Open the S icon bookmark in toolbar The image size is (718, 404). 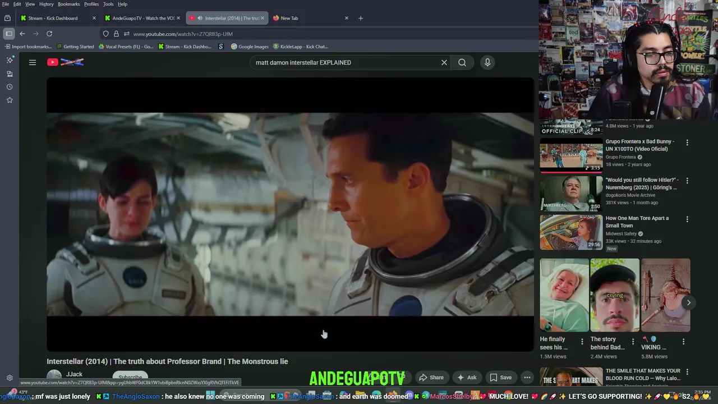pyautogui.click(x=221, y=47)
